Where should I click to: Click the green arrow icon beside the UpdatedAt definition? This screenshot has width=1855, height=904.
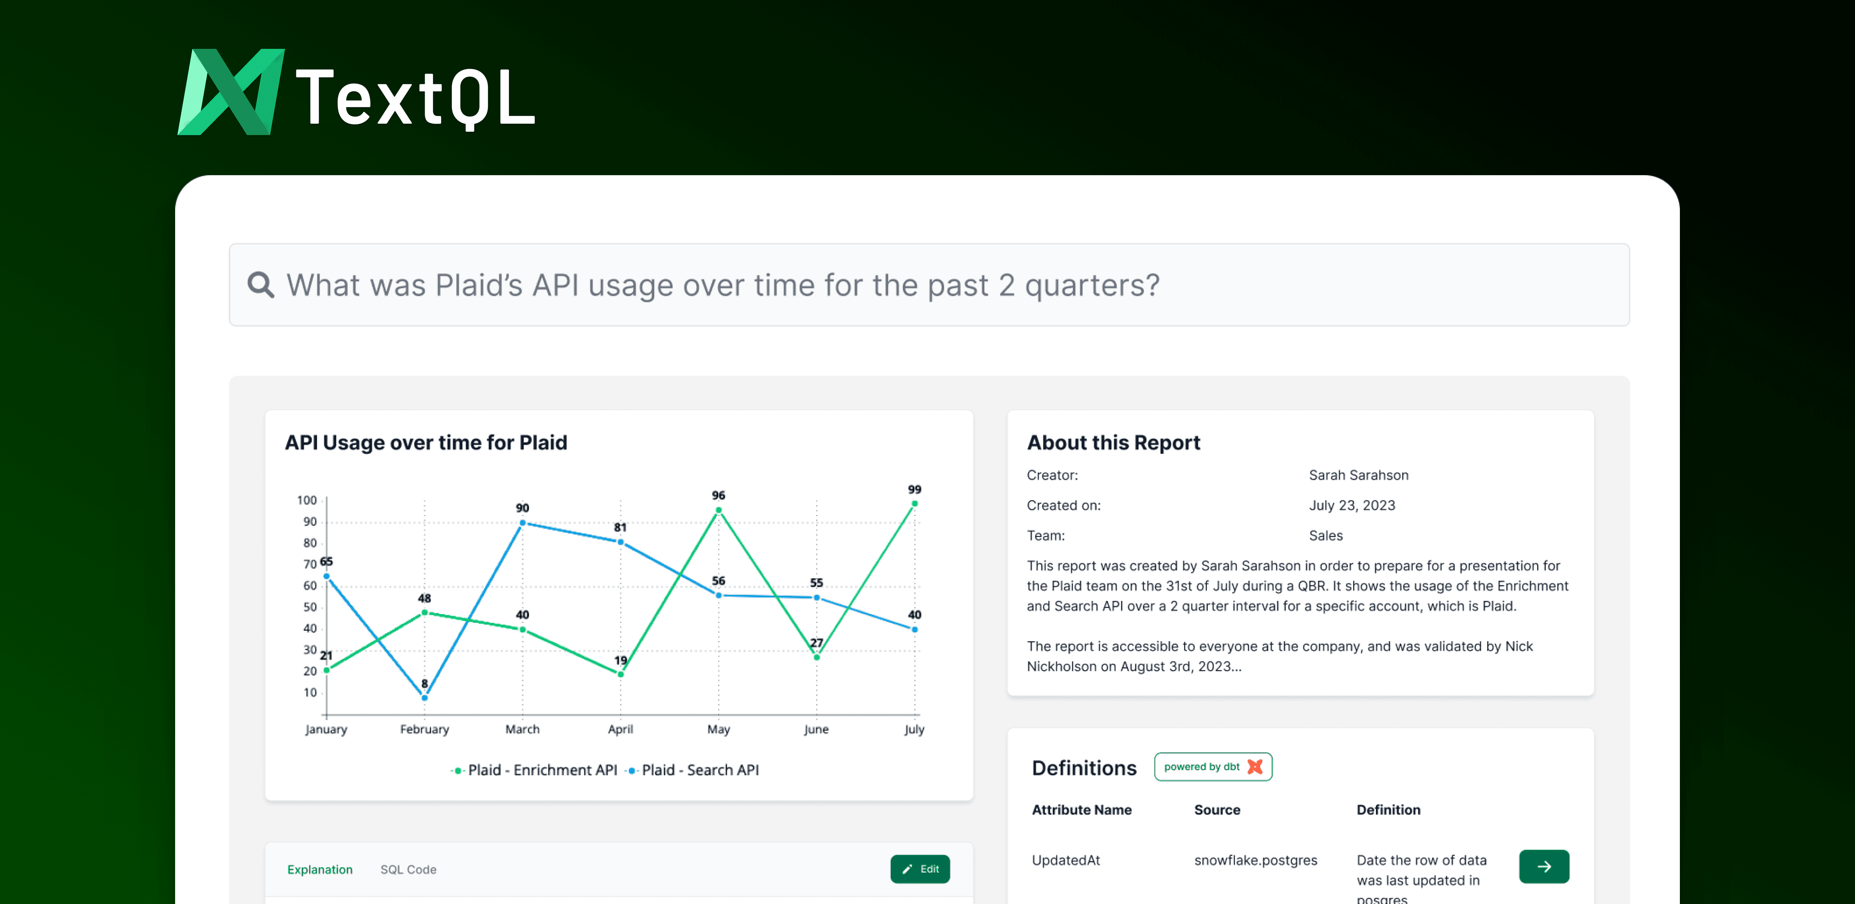[1545, 866]
